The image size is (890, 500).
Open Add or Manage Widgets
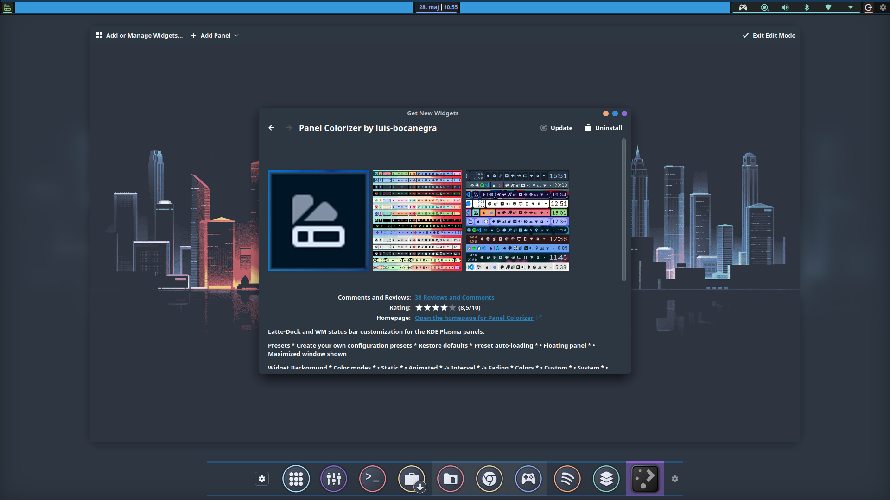[139, 35]
